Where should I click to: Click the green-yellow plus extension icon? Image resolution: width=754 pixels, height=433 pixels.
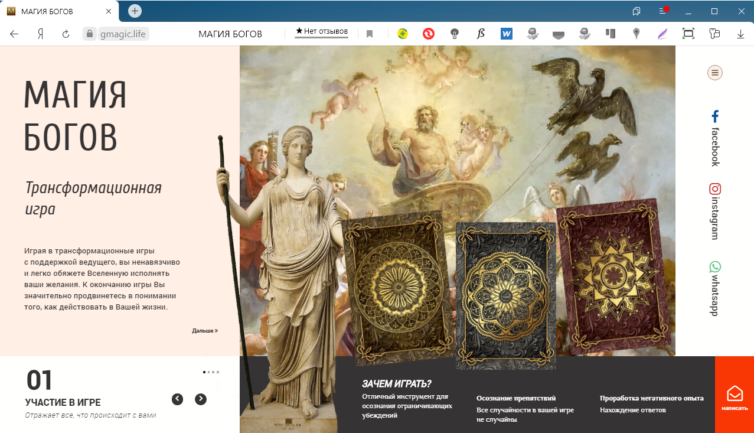click(403, 34)
